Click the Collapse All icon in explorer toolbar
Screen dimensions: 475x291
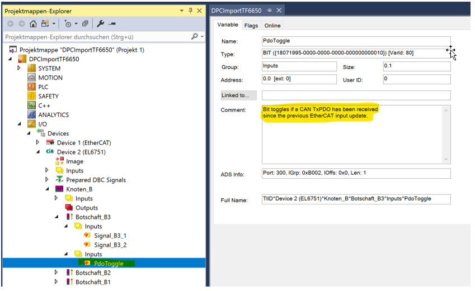pos(86,23)
